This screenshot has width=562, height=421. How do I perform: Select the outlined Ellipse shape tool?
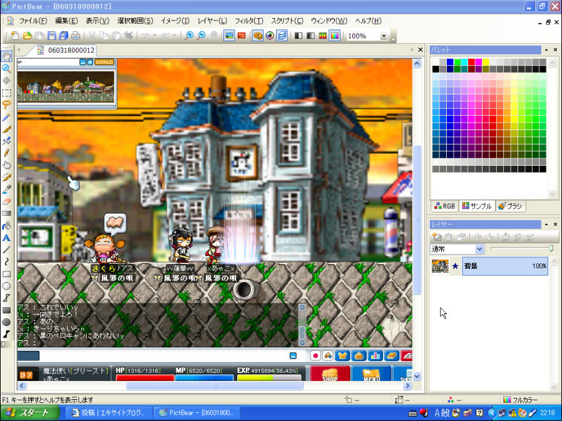point(6,287)
